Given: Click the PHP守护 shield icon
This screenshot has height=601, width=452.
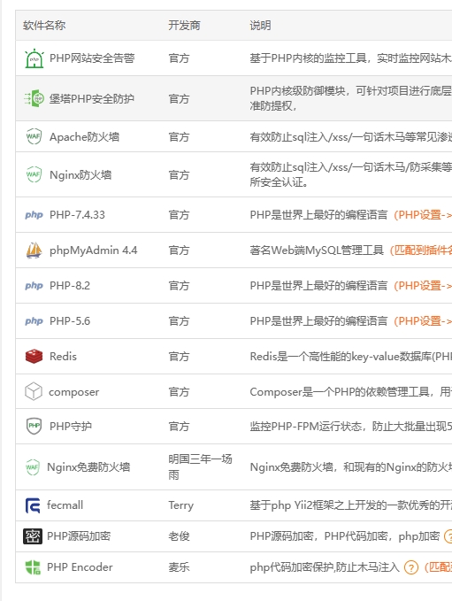Looking at the screenshot, I should pyautogui.click(x=34, y=426).
